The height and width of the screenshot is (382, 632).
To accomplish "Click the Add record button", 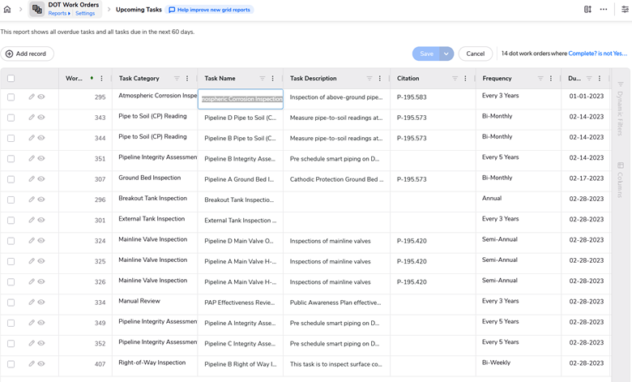I will click(27, 54).
